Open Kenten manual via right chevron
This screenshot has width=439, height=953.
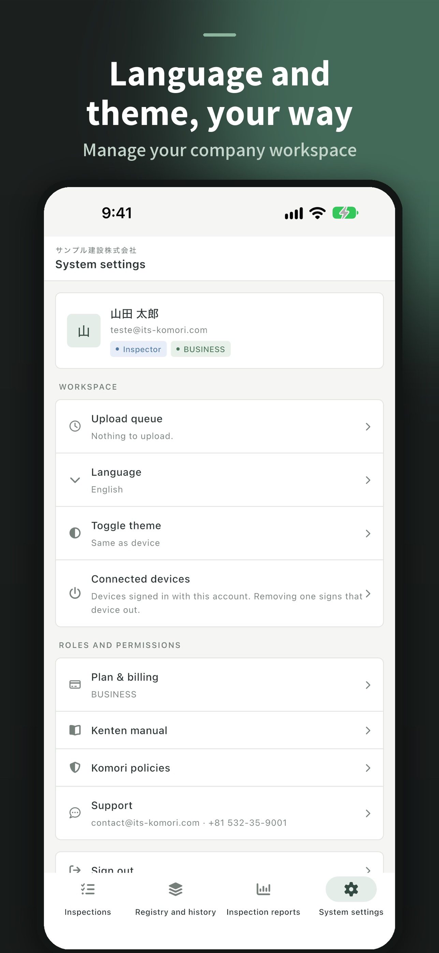pos(368,730)
